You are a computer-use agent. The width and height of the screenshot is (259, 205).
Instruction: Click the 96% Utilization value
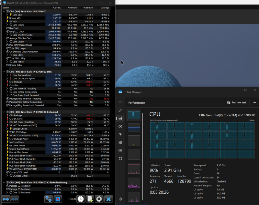(x=154, y=170)
